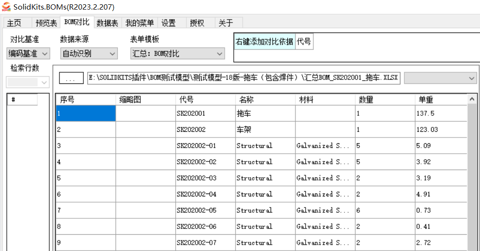Open the 关于 tab
The height and width of the screenshot is (251, 480).
(229, 23)
